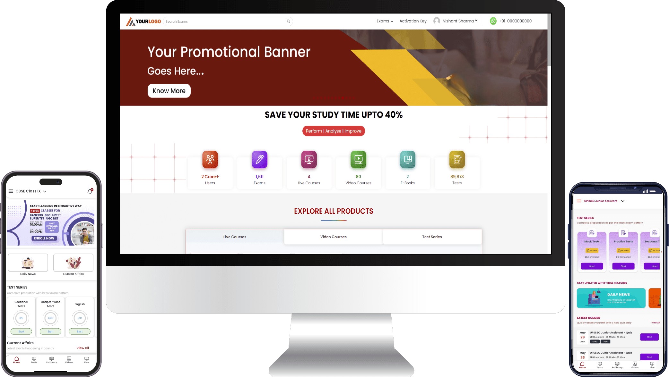Click the E-Books icon (2)
The height and width of the screenshot is (377, 669).
click(x=407, y=159)
